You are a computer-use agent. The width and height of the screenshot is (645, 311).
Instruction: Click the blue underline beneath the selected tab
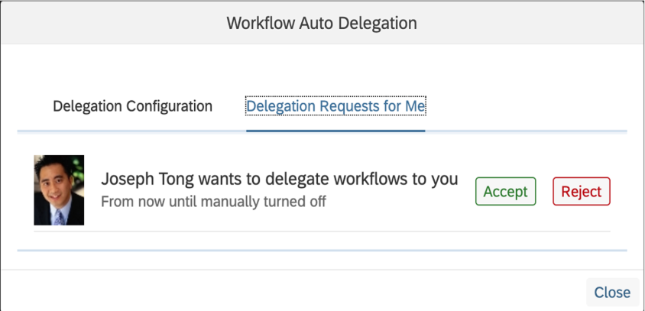point(335,131)
